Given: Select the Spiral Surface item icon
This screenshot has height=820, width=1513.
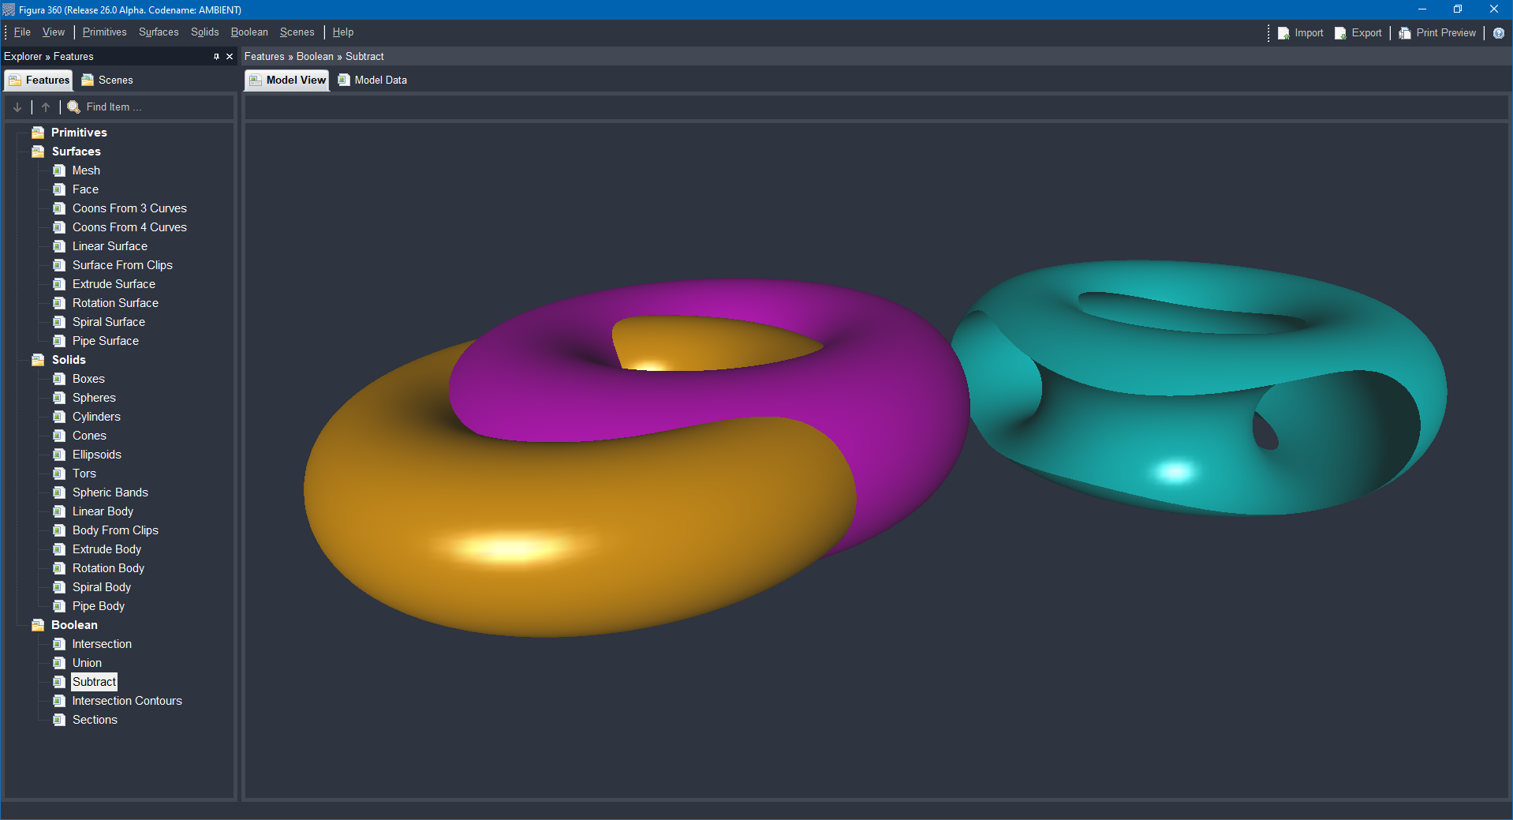Looking at the screenshot, I should pos(59,322).
